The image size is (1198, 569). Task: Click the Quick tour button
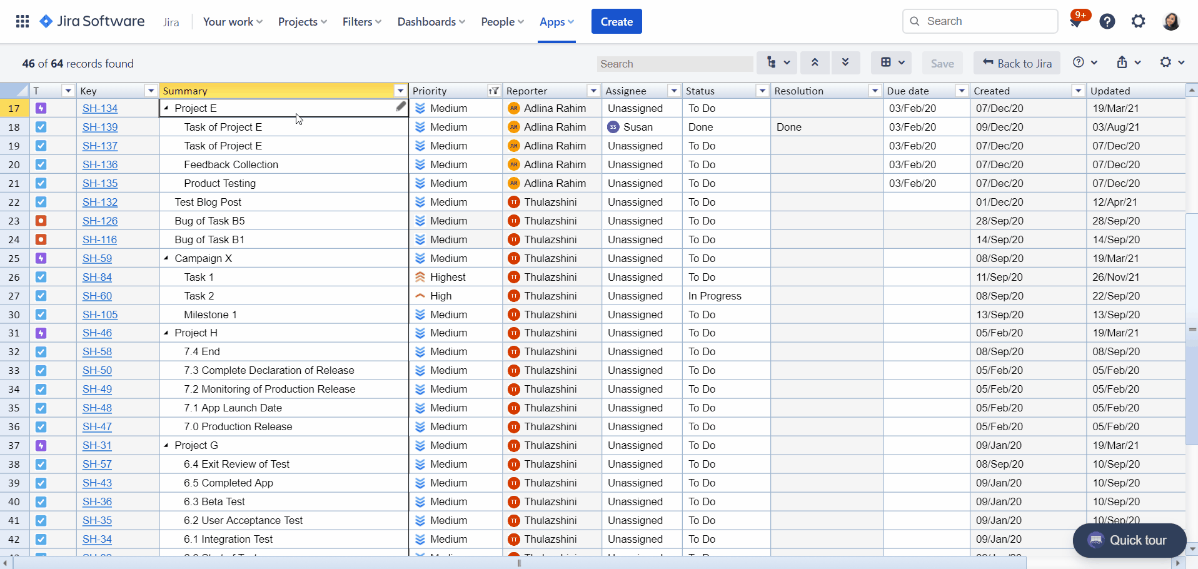(x=1129, y=540)
